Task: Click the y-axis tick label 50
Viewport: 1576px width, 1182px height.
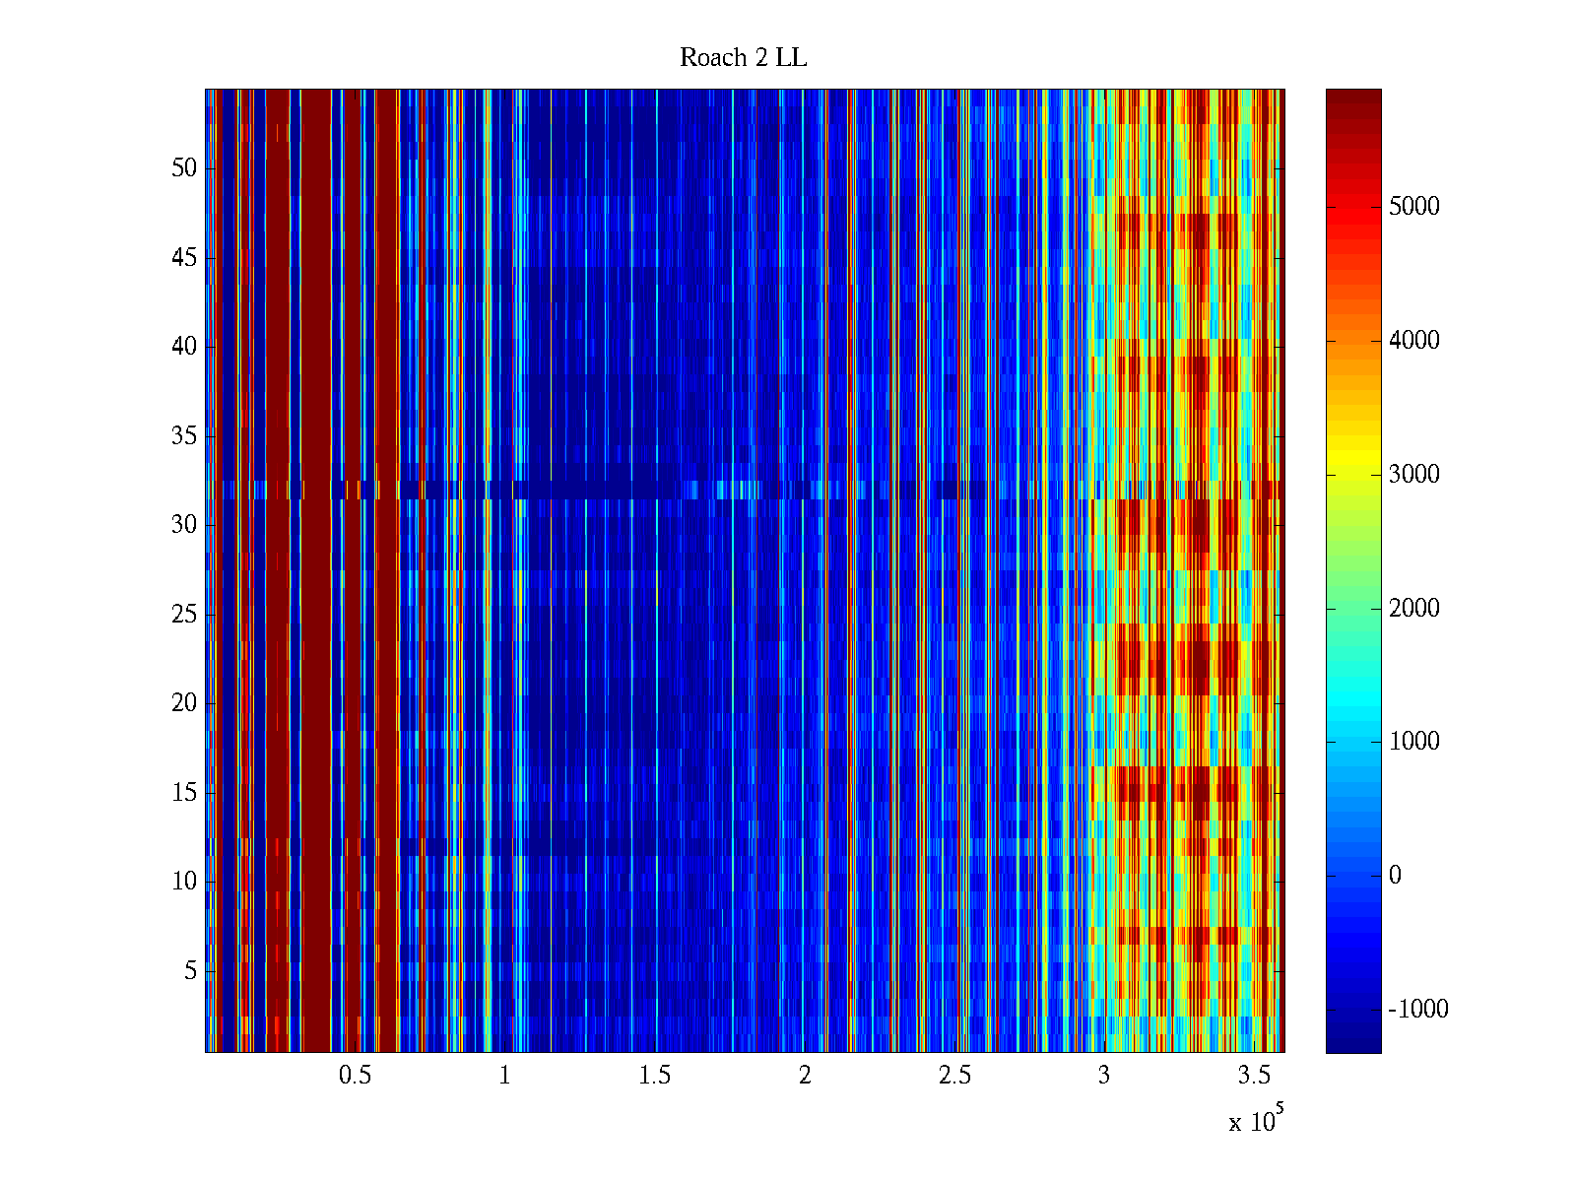Action: pos(184,168)
